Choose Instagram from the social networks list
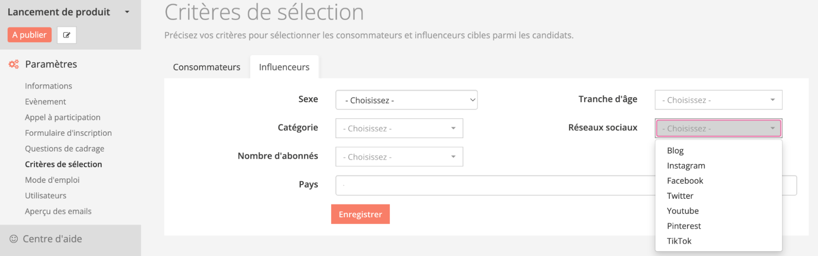This screenshot has height=256, width=818. pyautogui.click(x=686, y=166)
